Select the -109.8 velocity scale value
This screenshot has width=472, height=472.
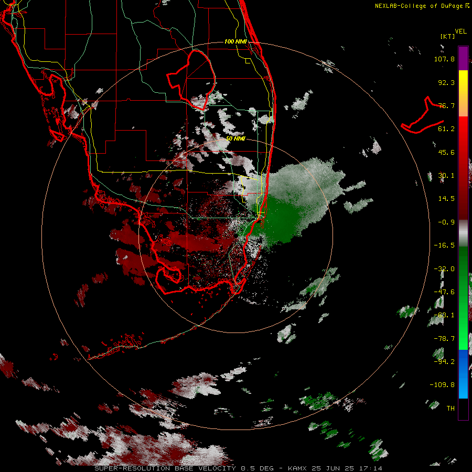442,385
